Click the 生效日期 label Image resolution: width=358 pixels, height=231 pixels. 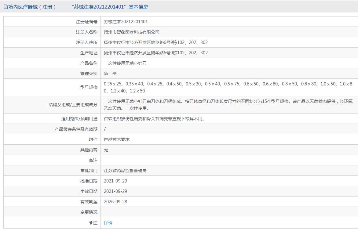tap(89, 191)
